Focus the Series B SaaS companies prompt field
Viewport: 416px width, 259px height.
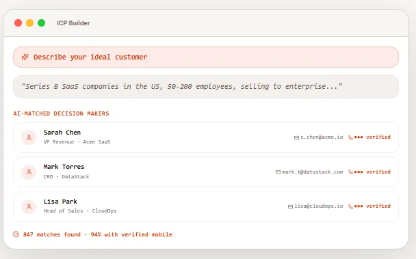click(x=206, y=87)
